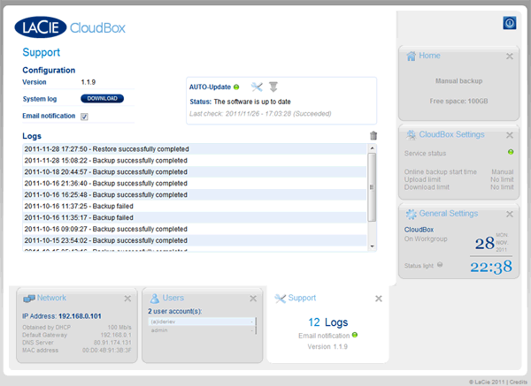Click the Service status green indicator
Image resolution: width=531 pixels, height=386 pixels.
[x=511, y=152]
